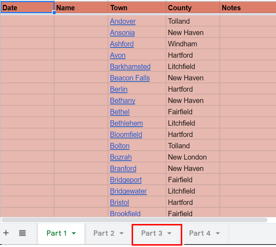Click the Notes header cell
The image size is (276, 247).
pyautogui.click(x=247, y=7)
